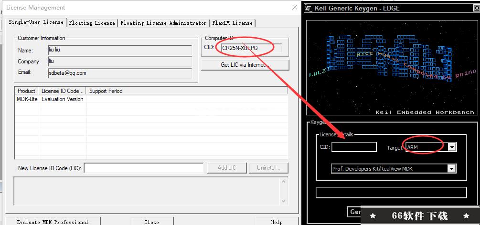Viewport: 480px width, 225px height.
Task: Click the Support Period column header
Action: (x=187, y=91)
